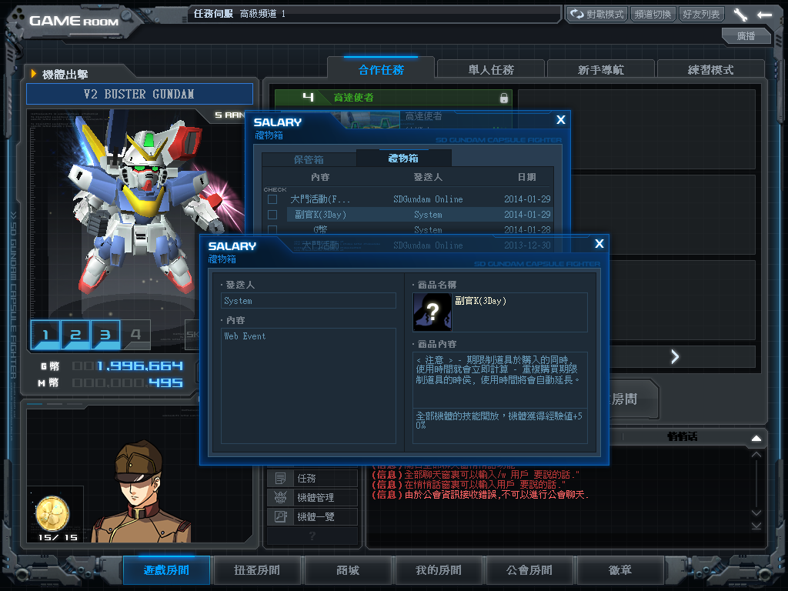
Task: Check the box for G幣 gift row
Action: (x=272, y=229)
